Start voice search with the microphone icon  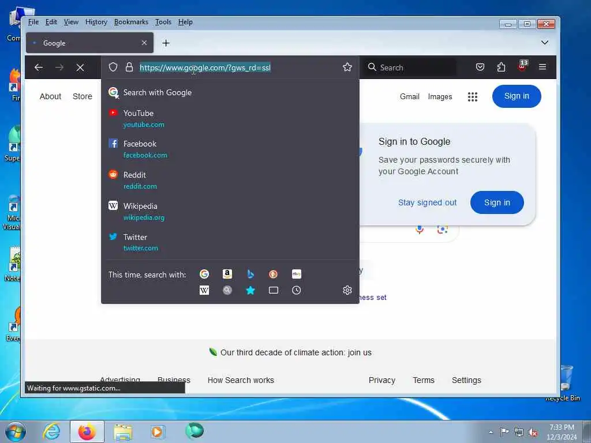tap(420, 229)
